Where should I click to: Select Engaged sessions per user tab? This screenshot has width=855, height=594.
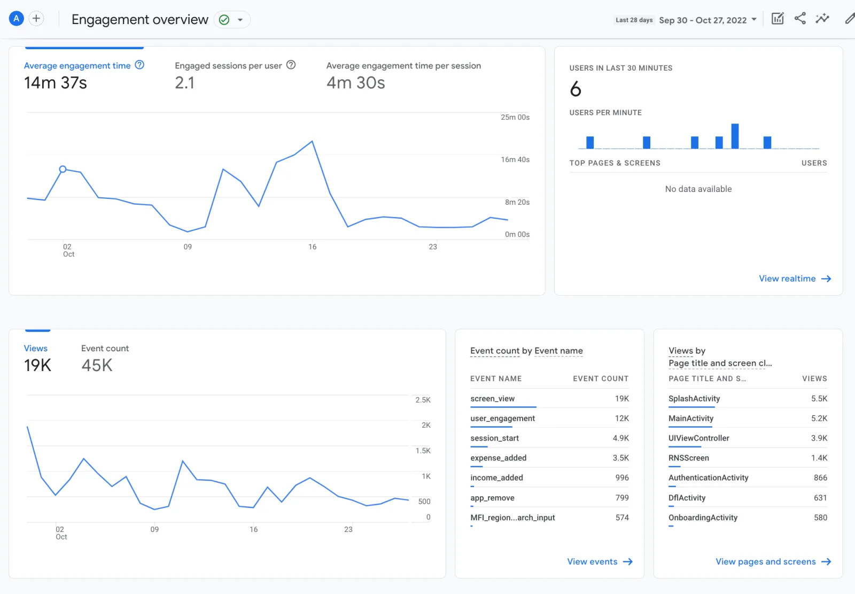[228, 66]
